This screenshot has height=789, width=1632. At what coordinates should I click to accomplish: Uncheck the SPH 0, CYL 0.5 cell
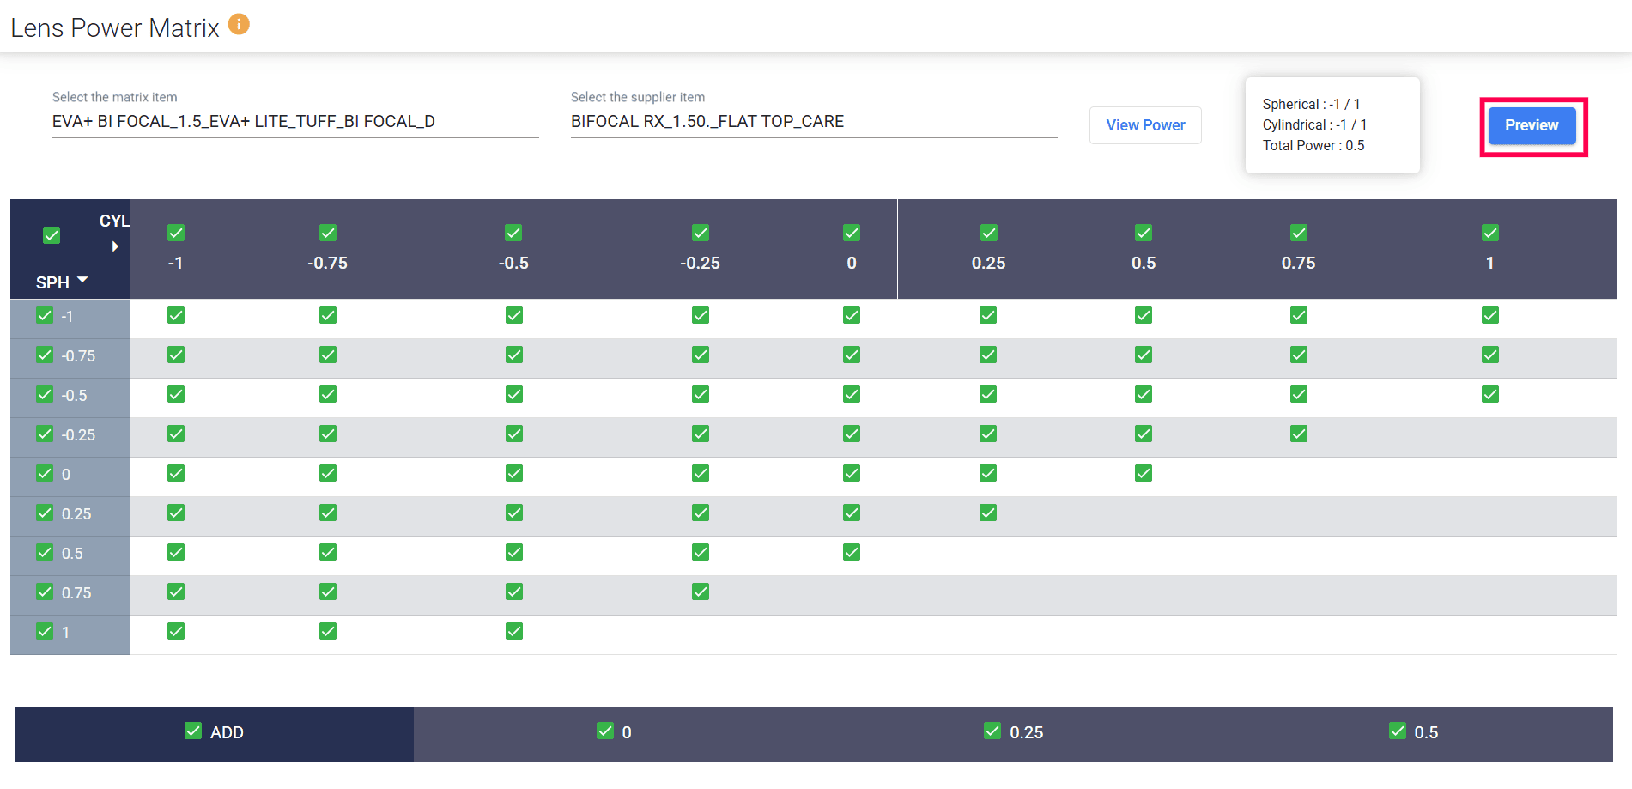[1144, 474]
